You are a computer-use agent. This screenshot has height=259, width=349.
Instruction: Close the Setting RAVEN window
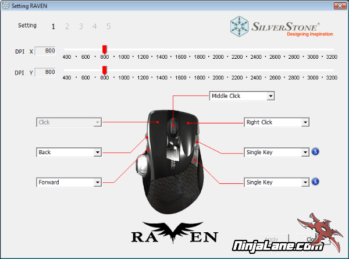coord(340,6)
